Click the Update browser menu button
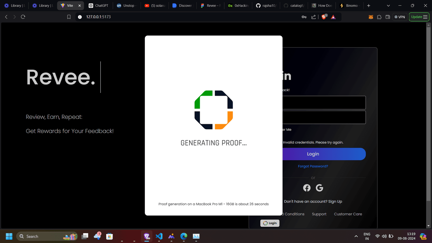432x243 pixels. coord(419,17)
